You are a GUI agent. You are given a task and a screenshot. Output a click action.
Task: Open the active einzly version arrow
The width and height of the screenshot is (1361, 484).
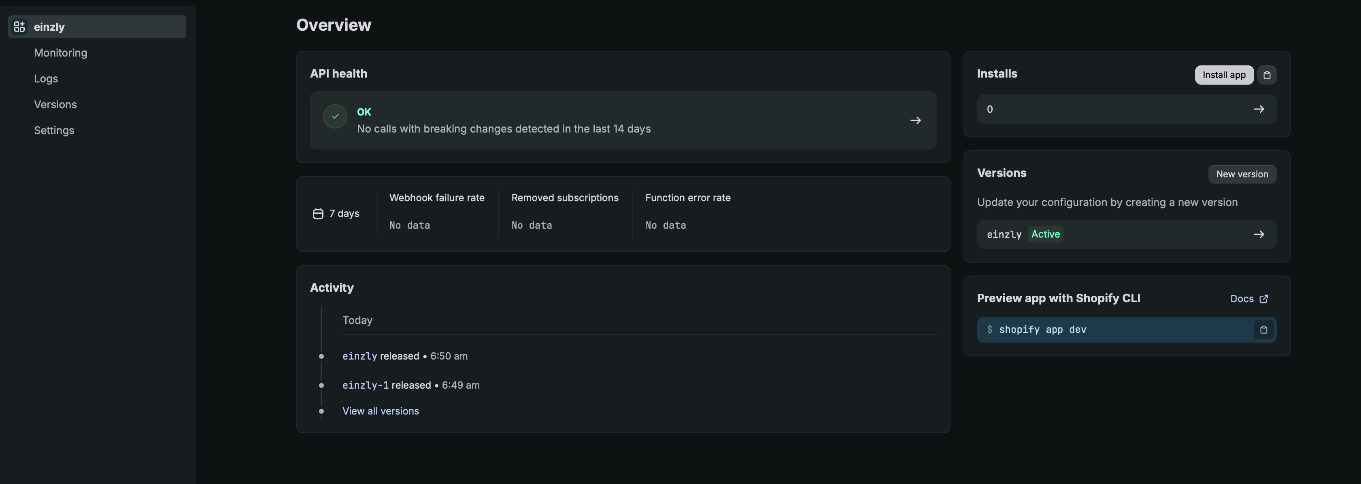[1259, 234]
